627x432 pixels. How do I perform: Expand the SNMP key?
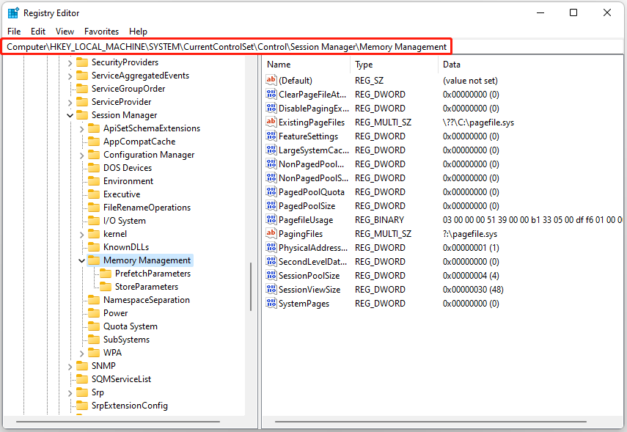(70, 367)
